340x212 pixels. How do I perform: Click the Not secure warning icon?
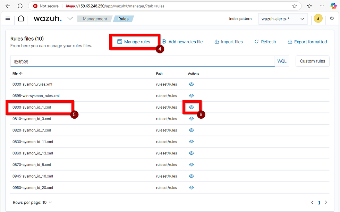[x=35, y=6]
